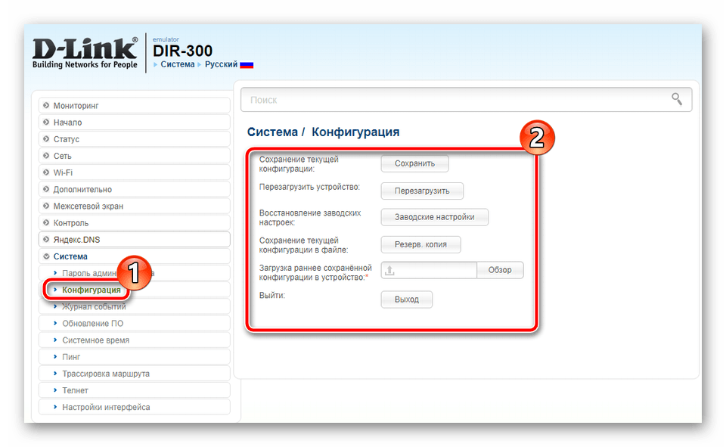Select the Конфигурация submenu item
This screenshot has height=447, width=726.
tap(135, 290)
